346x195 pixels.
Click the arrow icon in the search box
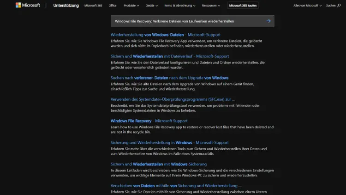coord(268,21)
